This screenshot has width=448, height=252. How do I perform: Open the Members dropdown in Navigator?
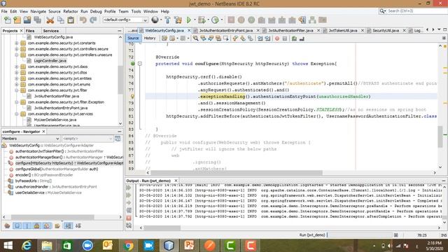pos(31,139)
